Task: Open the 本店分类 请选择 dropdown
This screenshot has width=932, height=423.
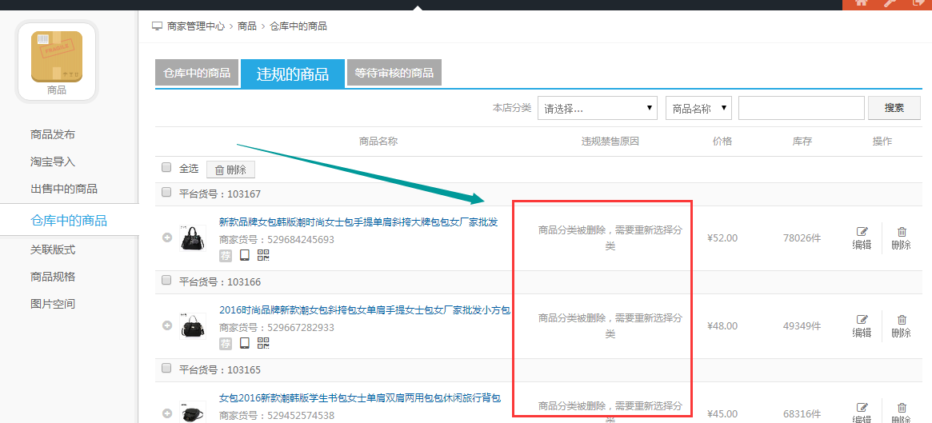Action: pos(598,108)
